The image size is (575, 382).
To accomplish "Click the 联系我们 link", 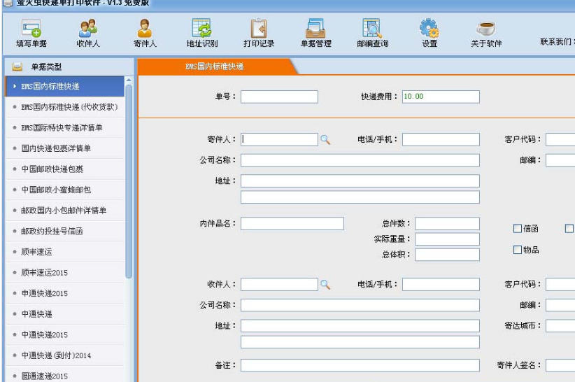I will (557, 42).
